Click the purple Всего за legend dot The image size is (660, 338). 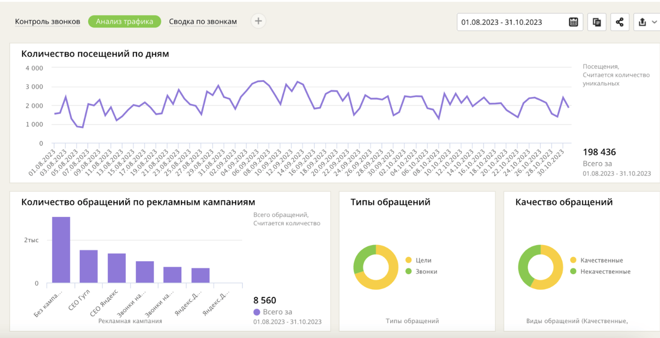click(x=257, y=312)
